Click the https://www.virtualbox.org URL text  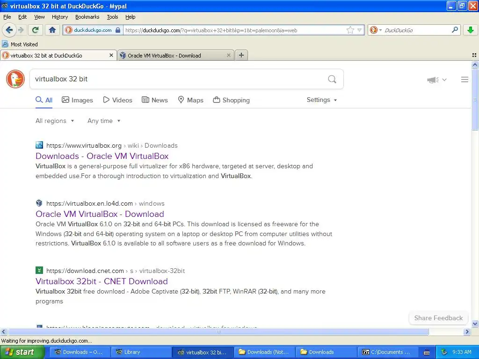(84, 146)
